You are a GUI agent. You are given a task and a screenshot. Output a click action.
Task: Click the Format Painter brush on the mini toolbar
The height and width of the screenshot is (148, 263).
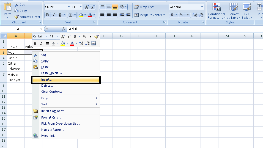(x=96, y=37)
